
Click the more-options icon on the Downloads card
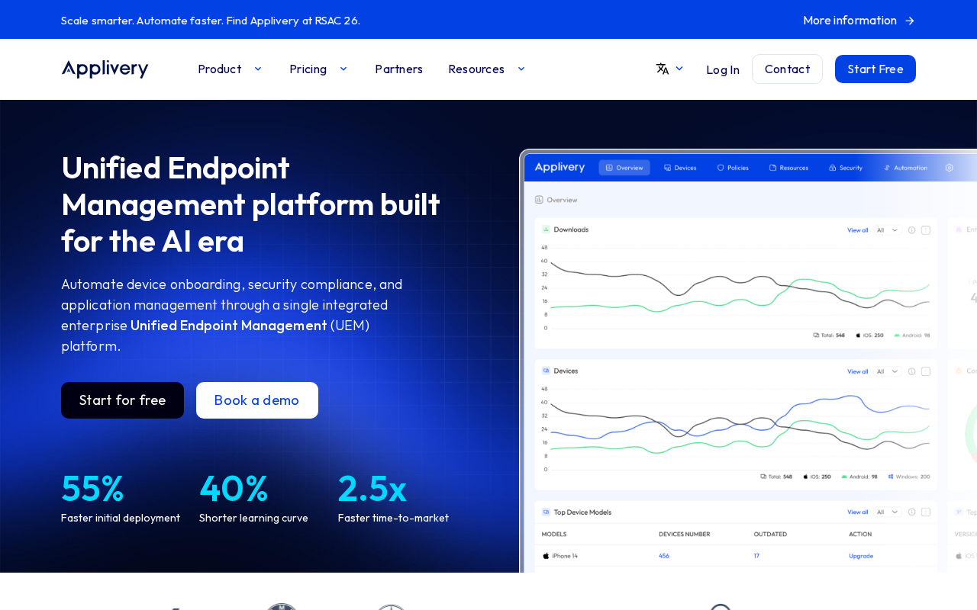click(x=926, y=230)
